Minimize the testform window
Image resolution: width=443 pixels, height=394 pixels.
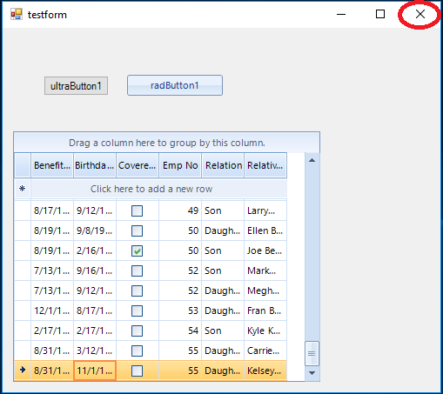click(x=341, y=14)
